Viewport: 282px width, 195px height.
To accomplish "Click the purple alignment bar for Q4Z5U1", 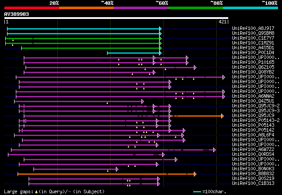I will (78, 102).
